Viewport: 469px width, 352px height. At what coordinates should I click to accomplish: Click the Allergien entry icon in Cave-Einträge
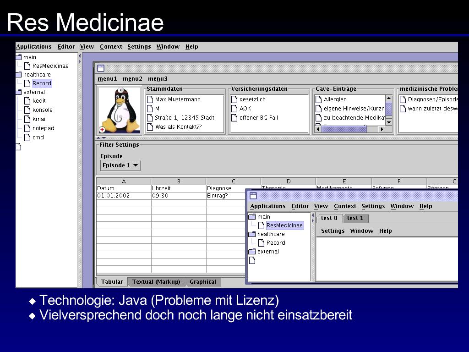pos(319,99)
